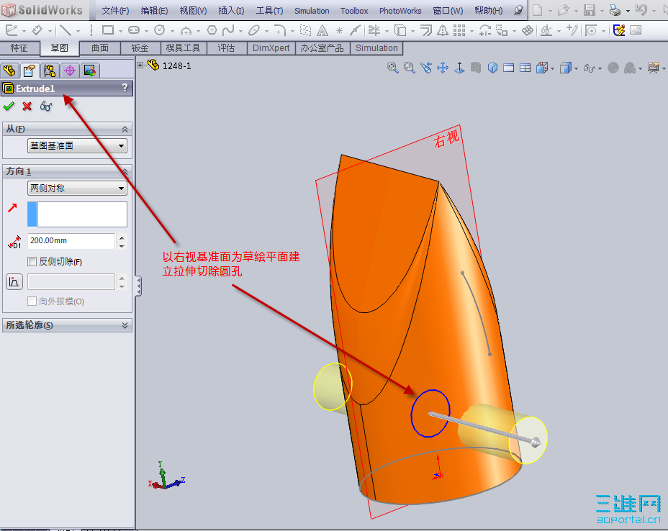
Task: Check the 向外拔模 draft outward checkbox
Action: (x=32, y=301)
